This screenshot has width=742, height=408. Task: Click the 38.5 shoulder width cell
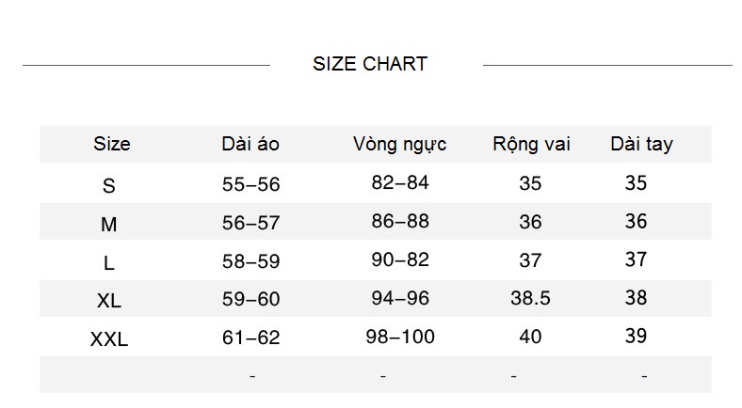tap(530, 298)
